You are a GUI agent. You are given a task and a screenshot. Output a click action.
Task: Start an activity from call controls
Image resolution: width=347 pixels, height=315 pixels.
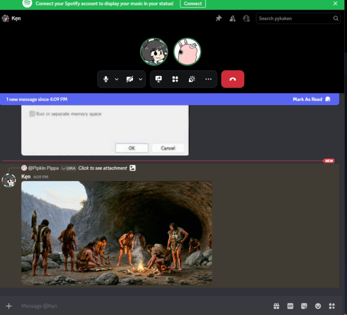click(x=175, y=79)
